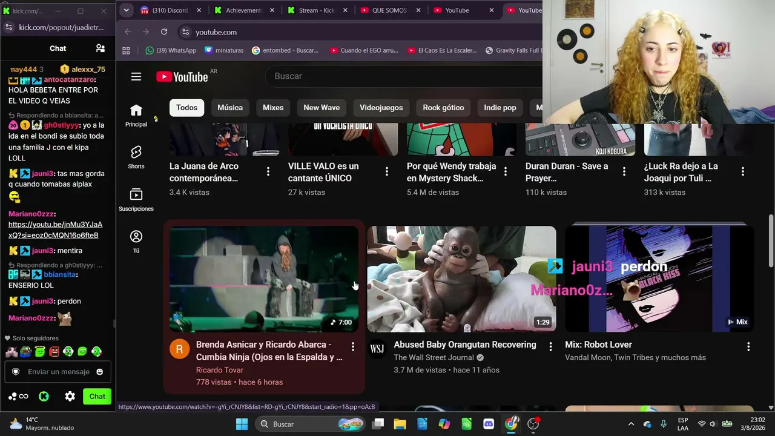
Task: Open options for VILLE VALO video
Action: click(x=387, y=172)
